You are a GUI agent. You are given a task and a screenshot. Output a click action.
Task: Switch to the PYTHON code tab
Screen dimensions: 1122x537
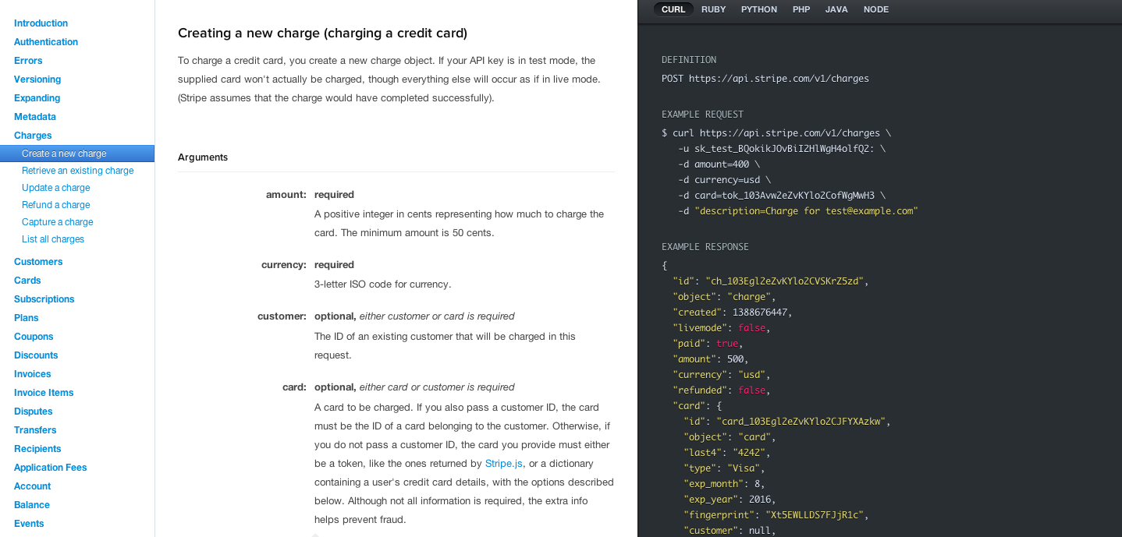click(758, 9)
